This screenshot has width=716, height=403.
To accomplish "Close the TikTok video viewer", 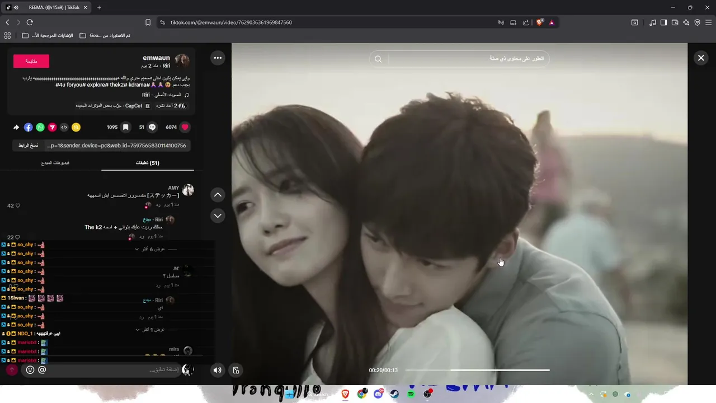I will tap(701, 58).
